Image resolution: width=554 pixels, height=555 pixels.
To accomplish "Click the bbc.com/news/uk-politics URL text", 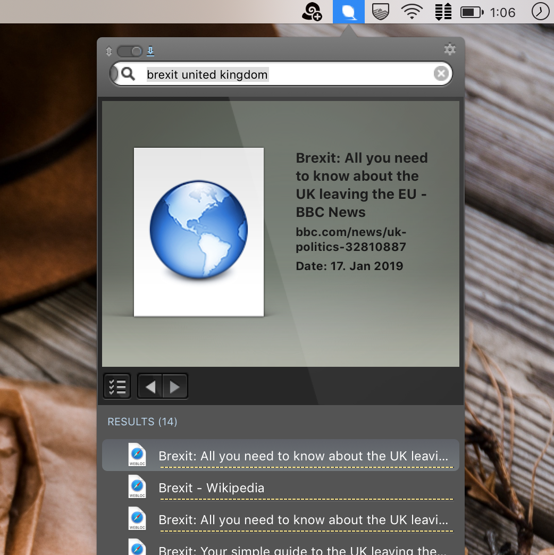I will tap(351, 239).
